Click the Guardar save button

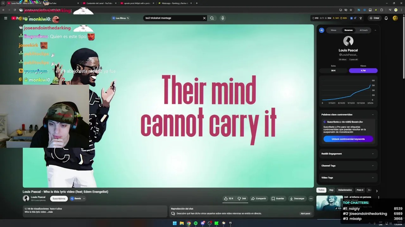[x=278, y=199]
